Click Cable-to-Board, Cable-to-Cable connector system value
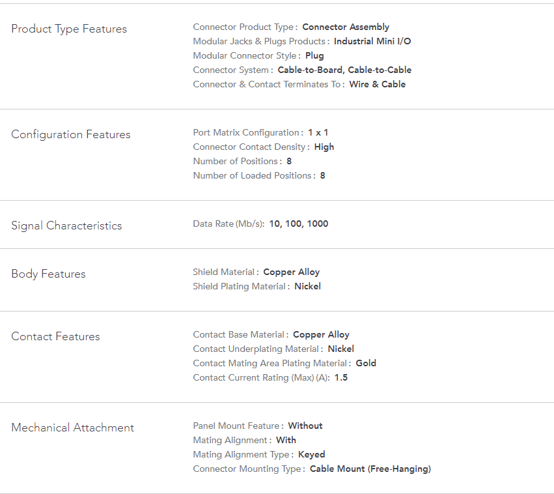Image resolution: width=554 pixels, height=494 pixels. click(x=344, y=70)
